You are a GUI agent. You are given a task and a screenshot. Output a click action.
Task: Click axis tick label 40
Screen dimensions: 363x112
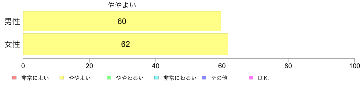156,66
